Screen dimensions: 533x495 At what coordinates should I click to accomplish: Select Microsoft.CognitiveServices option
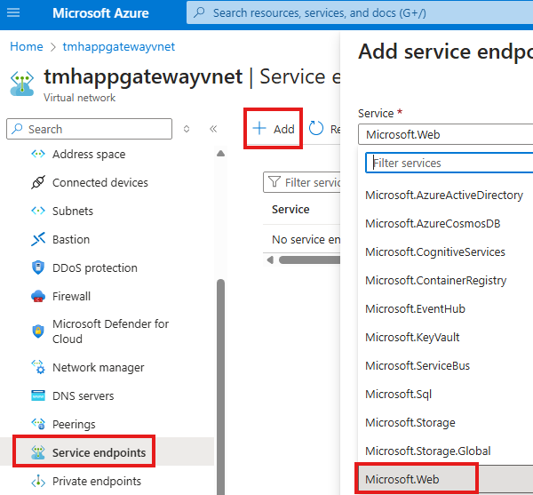click(435, 252)
